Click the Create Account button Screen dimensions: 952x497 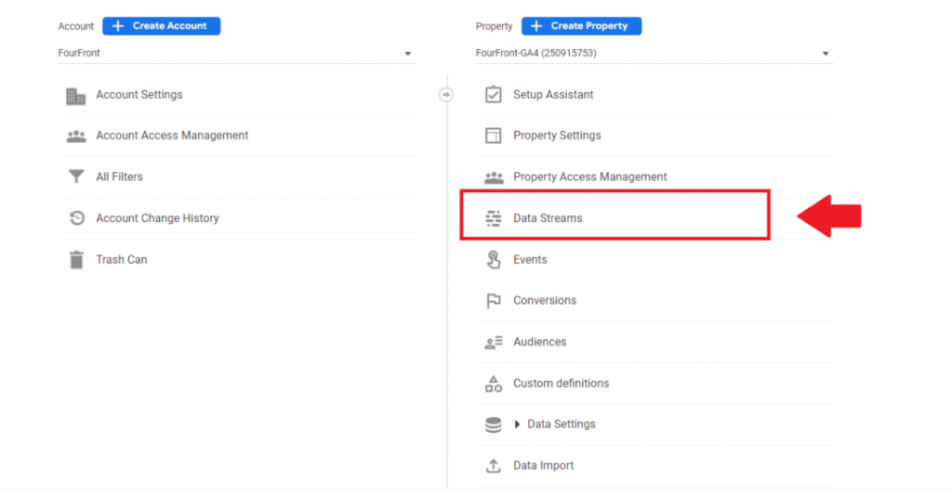pyautogui.click(x=162, y=26)
